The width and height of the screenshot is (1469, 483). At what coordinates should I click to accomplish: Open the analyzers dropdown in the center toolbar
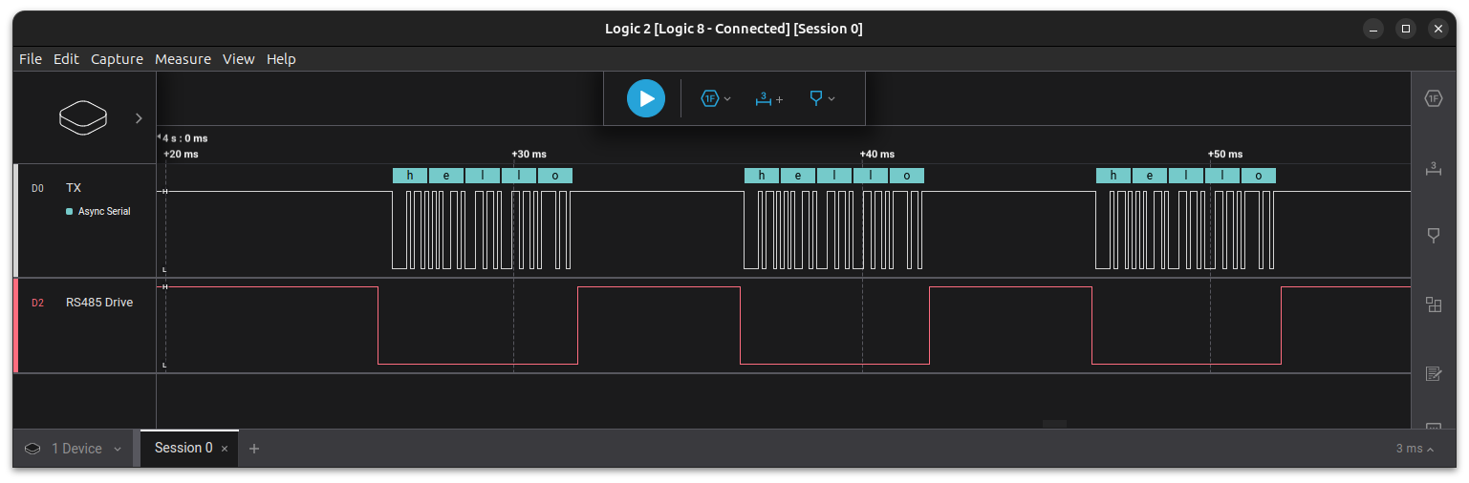pyautogui.click(x=716, y=98)
